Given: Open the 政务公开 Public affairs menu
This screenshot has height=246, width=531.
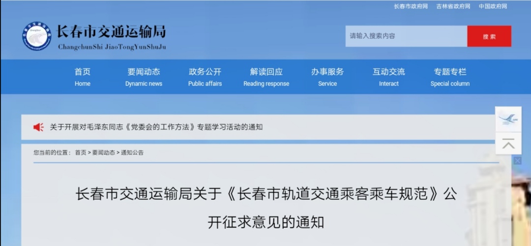Looking at the screenshot, I should click(x=205, y=77).
